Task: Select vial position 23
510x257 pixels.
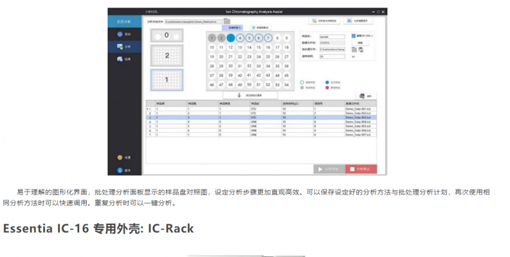Action: 249,57
